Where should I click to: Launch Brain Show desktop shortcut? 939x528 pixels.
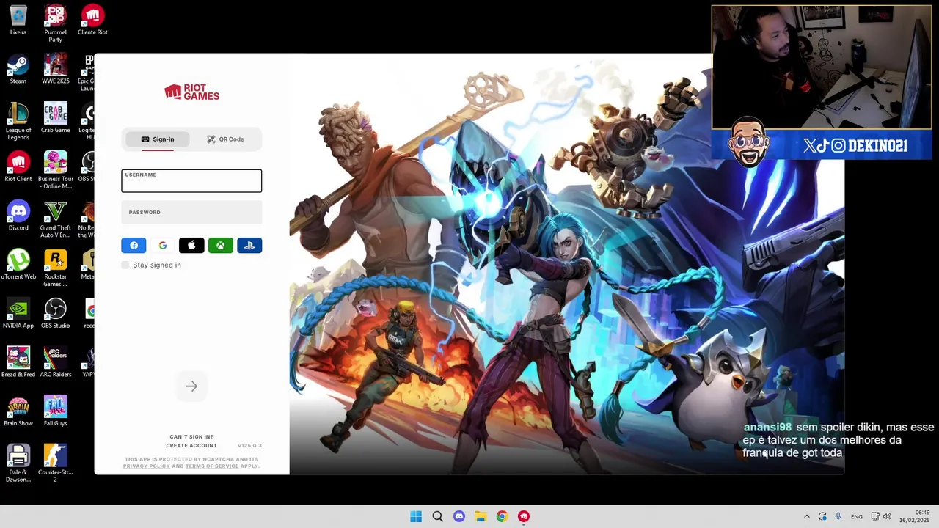pos(18,412)
